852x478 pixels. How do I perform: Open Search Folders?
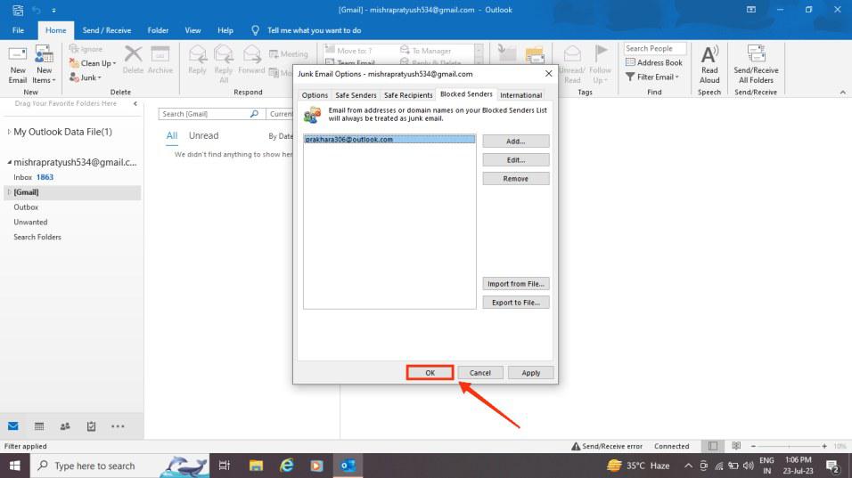tap(37, 237)
